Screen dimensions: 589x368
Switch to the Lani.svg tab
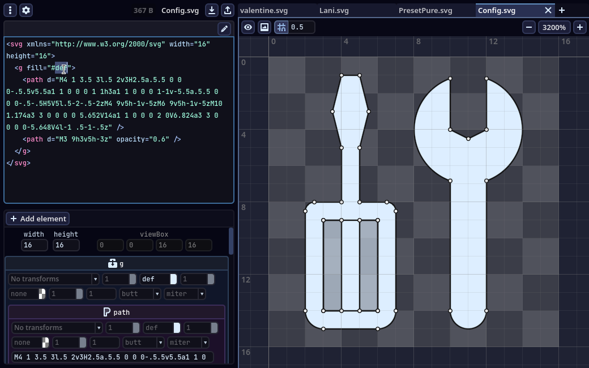(x=357, y=11)
